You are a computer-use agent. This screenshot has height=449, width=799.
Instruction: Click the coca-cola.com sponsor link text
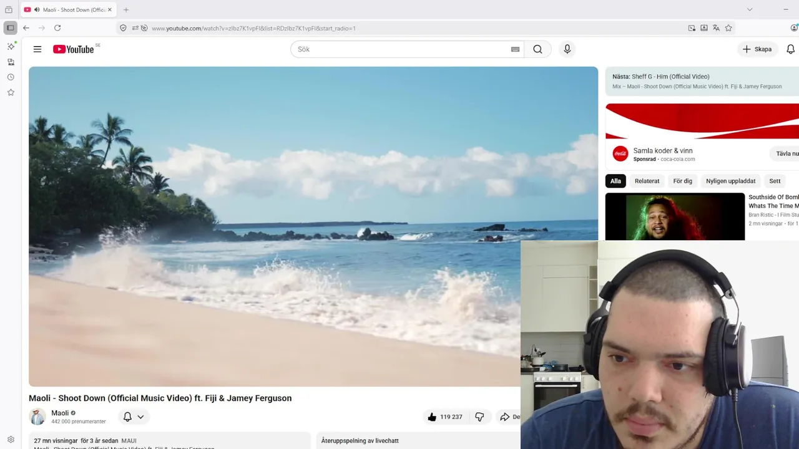678,159
